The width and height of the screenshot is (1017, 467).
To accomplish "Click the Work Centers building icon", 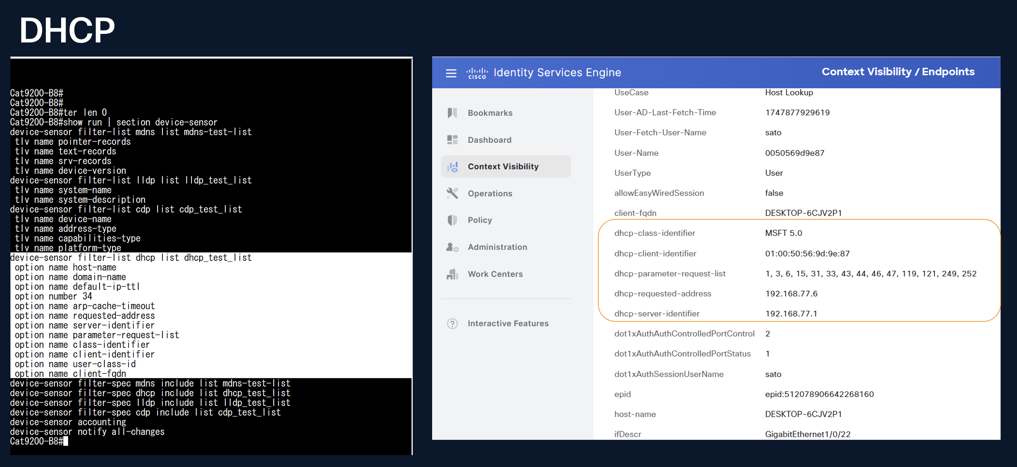I will click(x=453, y=274).
